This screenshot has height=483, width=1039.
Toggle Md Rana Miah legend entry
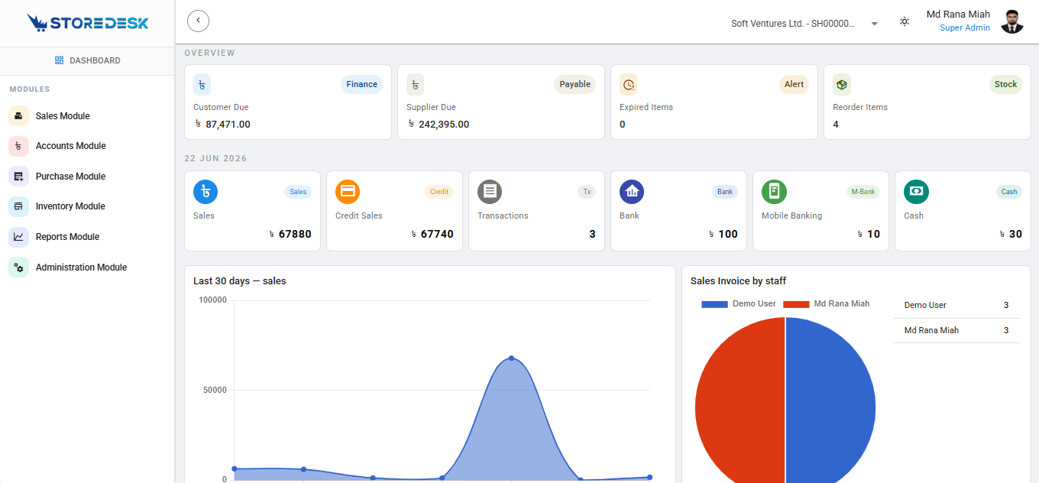pyautogui.click(x=827, y=304)
